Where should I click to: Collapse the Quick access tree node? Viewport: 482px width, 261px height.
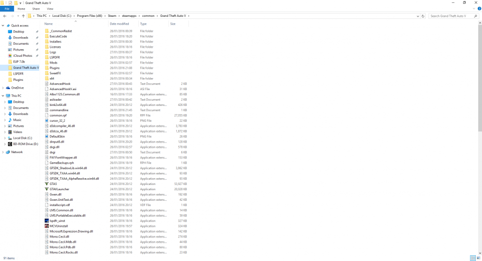(3, 26)
